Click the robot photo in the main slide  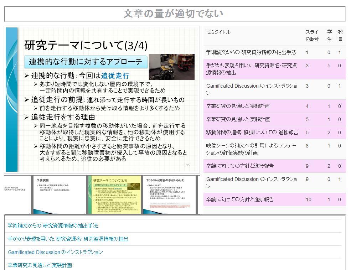(x=172, y=67)
